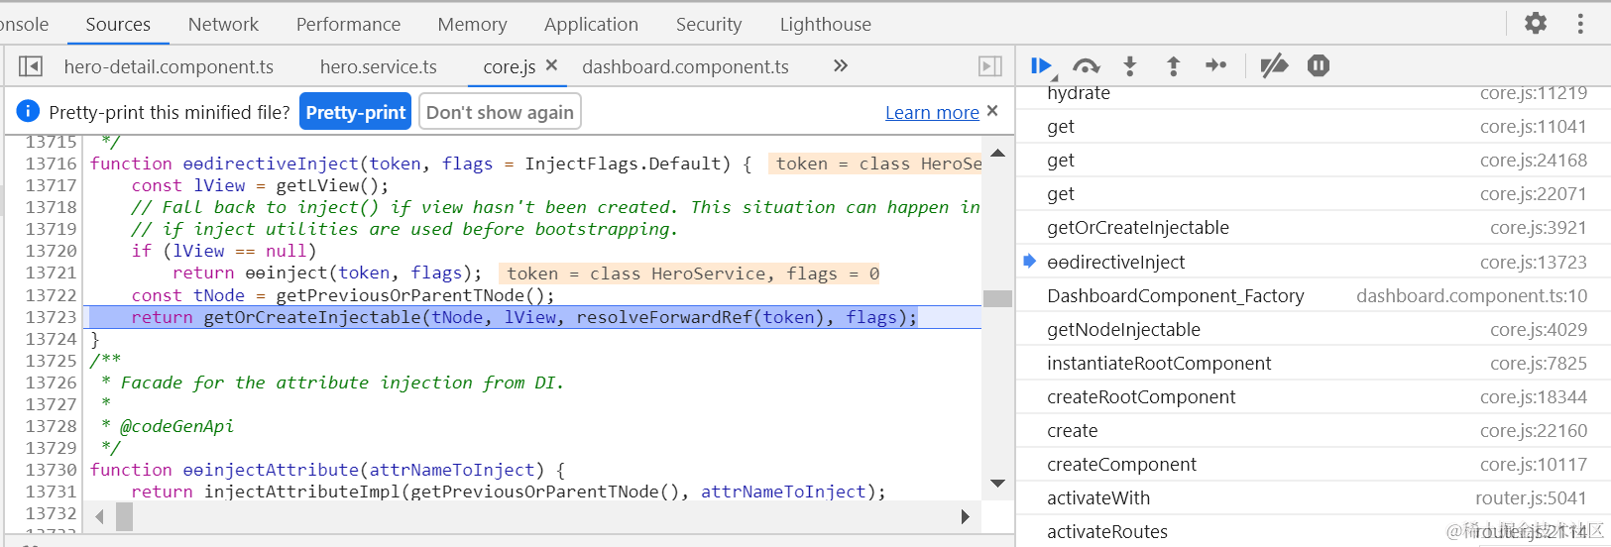This screenshot has width=1611, height=547.
Task: Show the file navigator sidebar
Action: [x=31, y=66]
